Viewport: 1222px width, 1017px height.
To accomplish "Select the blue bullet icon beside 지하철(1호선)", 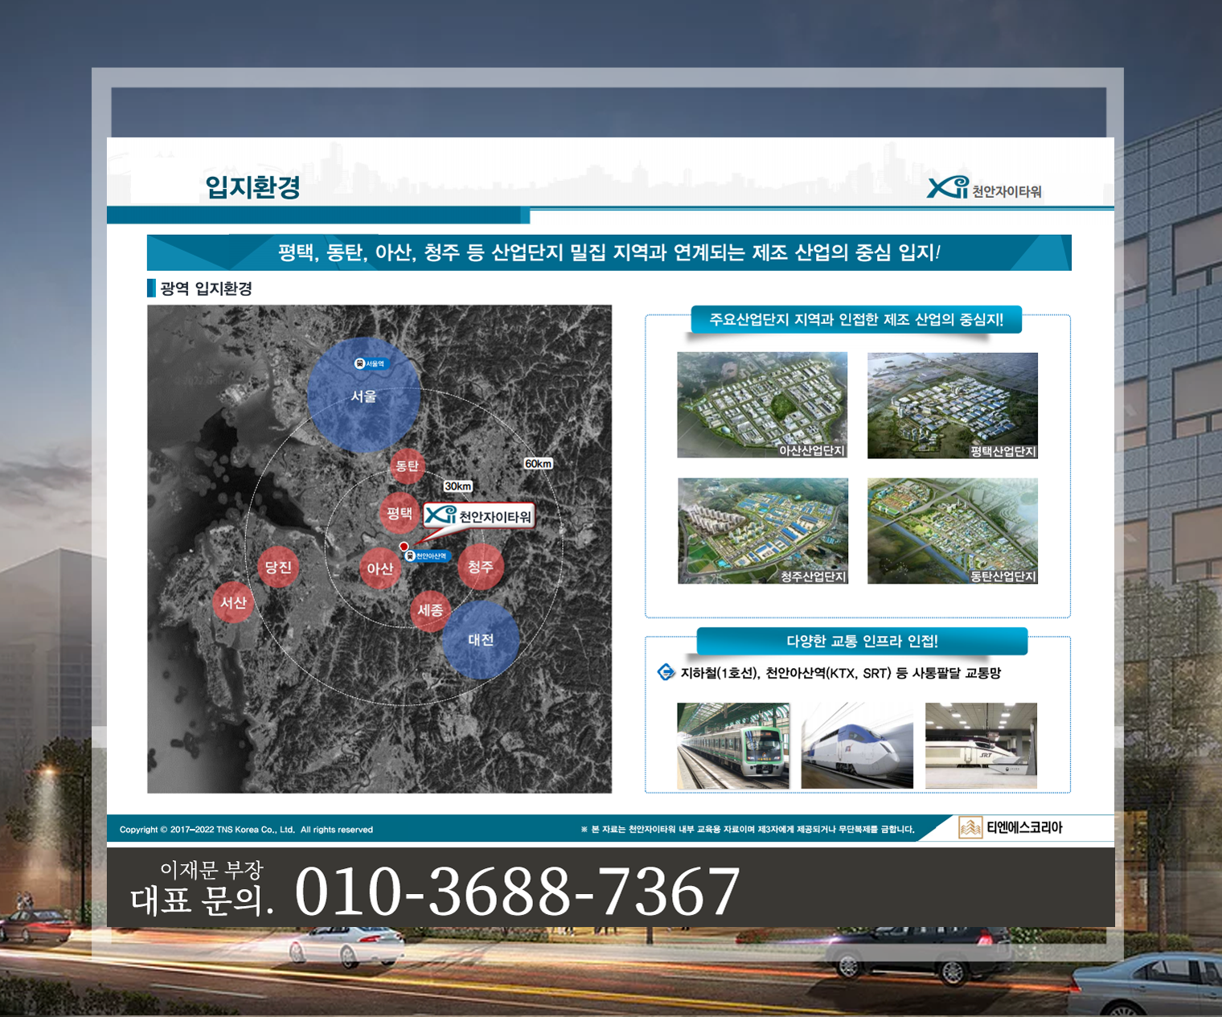I will click(x=666, y=672).
